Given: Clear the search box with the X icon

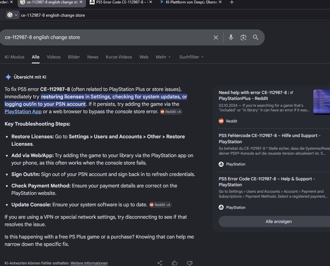Looking at the screenshot, I should (x=216, y=37).
